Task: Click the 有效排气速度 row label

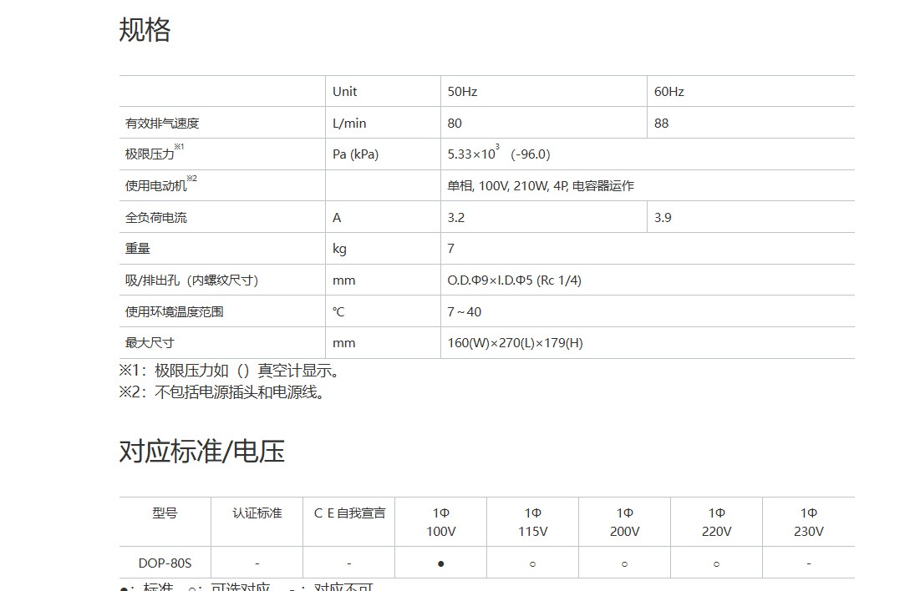Action: tap(162, 124)
